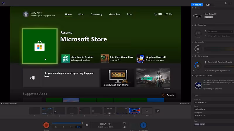Click the playback timeline slider handle

click(82, 123)
